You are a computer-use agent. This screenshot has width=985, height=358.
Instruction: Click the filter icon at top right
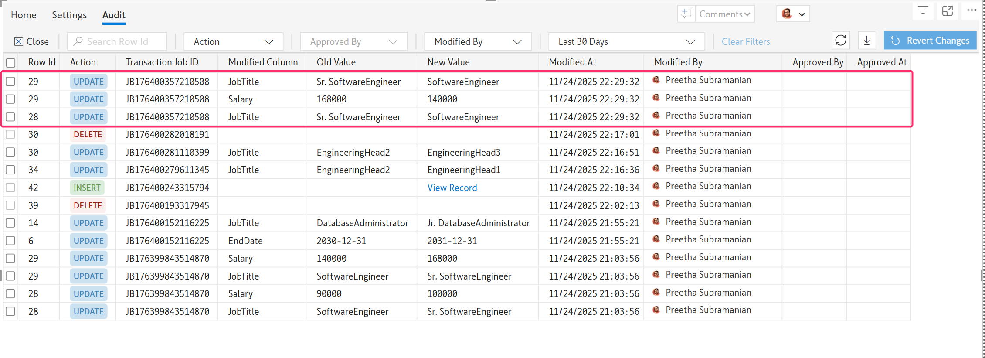[x=923, y=11]
